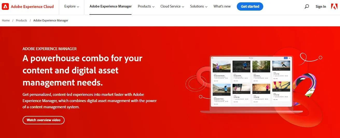Image resolution: width=340 pixels, height=138 pixels.
Task: Navigate to Home in the breadcrumb
Action: (x=6, y=20)
